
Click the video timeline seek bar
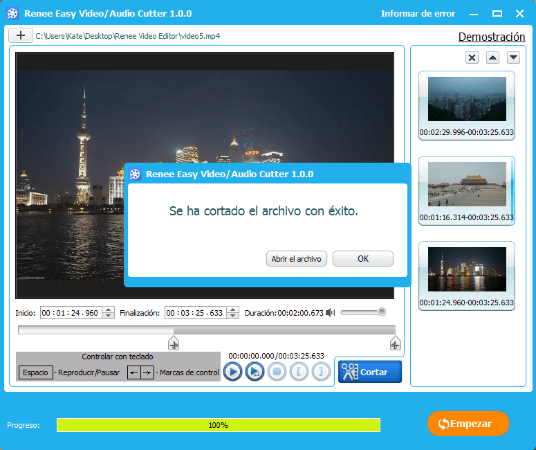tap(207, 330)
